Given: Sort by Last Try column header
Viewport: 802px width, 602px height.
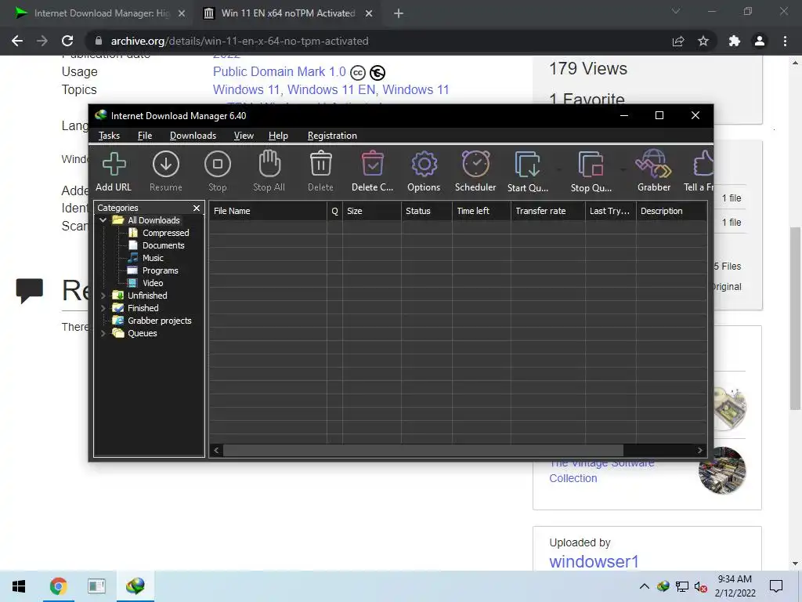Looking at the screenshot, I should (610, 211).
